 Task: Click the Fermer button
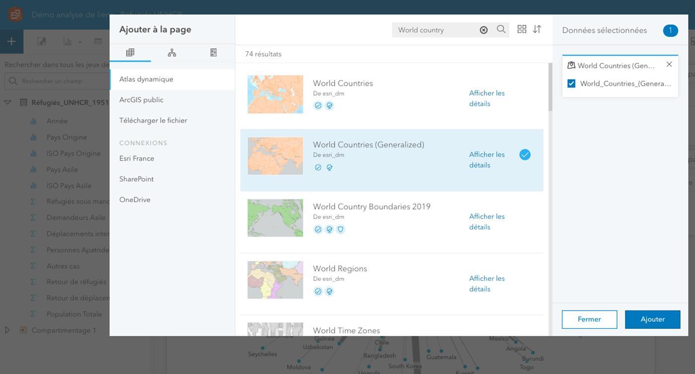pos(589,320)
